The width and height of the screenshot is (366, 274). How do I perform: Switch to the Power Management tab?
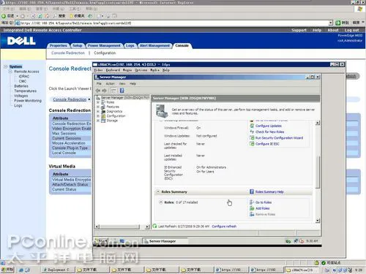pos(104,45)
